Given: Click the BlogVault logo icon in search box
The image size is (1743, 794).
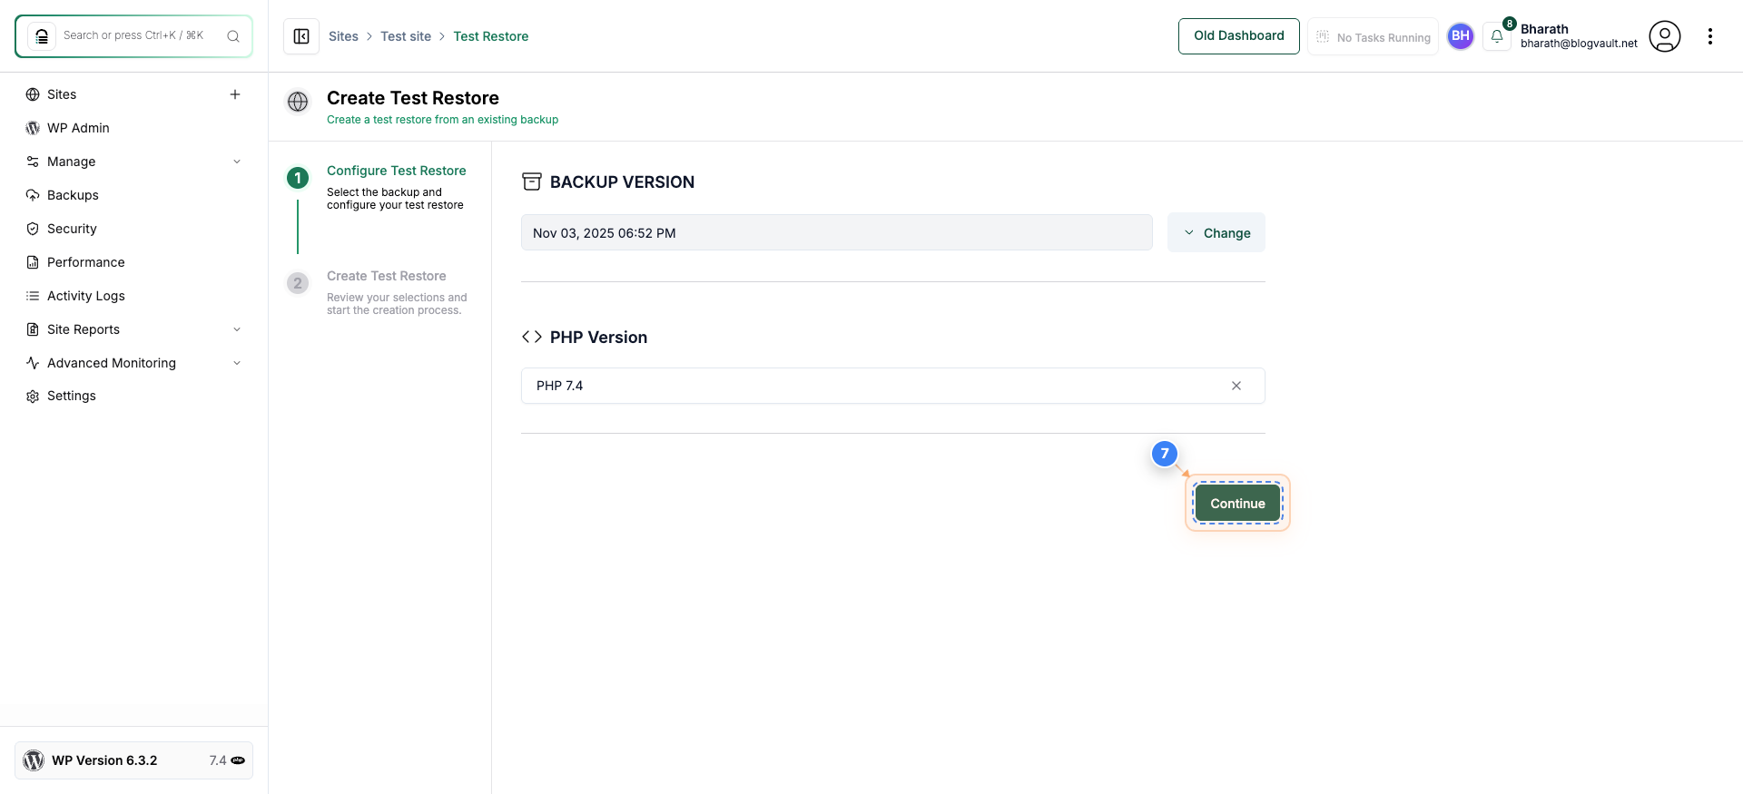Looking at the screenshot, I should click(x=42, y=36).
